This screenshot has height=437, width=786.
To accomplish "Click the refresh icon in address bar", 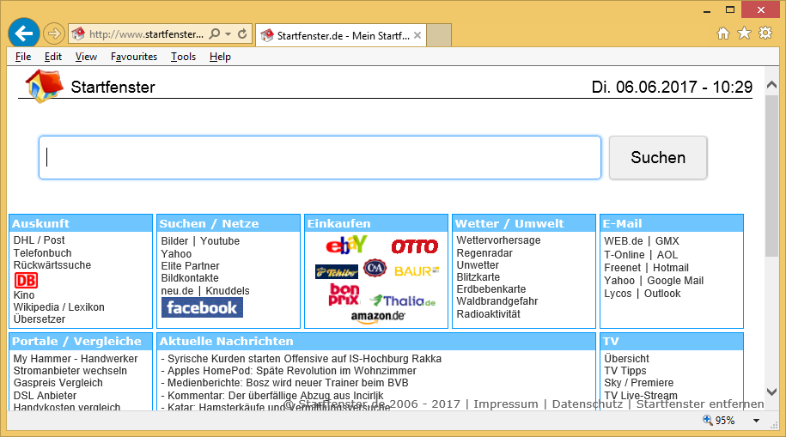I will click(243, 35).
